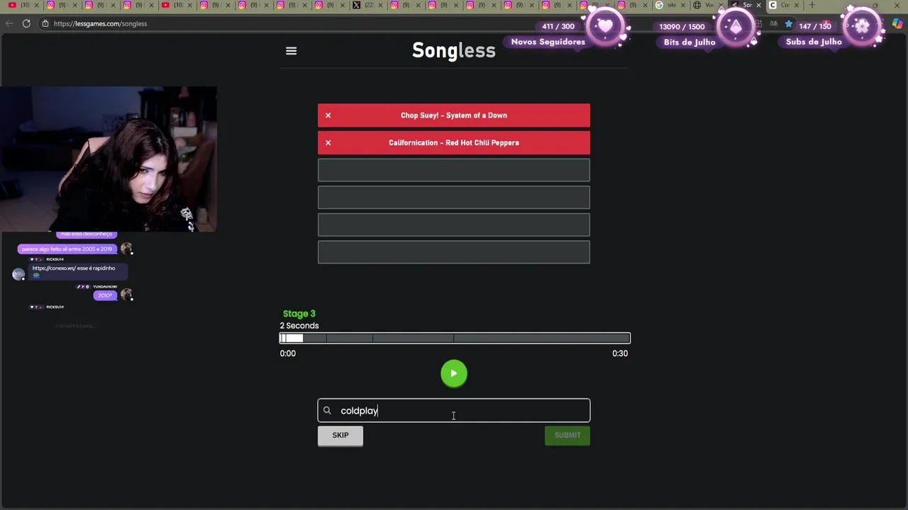The width and height of the screenshot is (908, 510).
Task: Bookmark this page with the star
Action: [788, 24]
